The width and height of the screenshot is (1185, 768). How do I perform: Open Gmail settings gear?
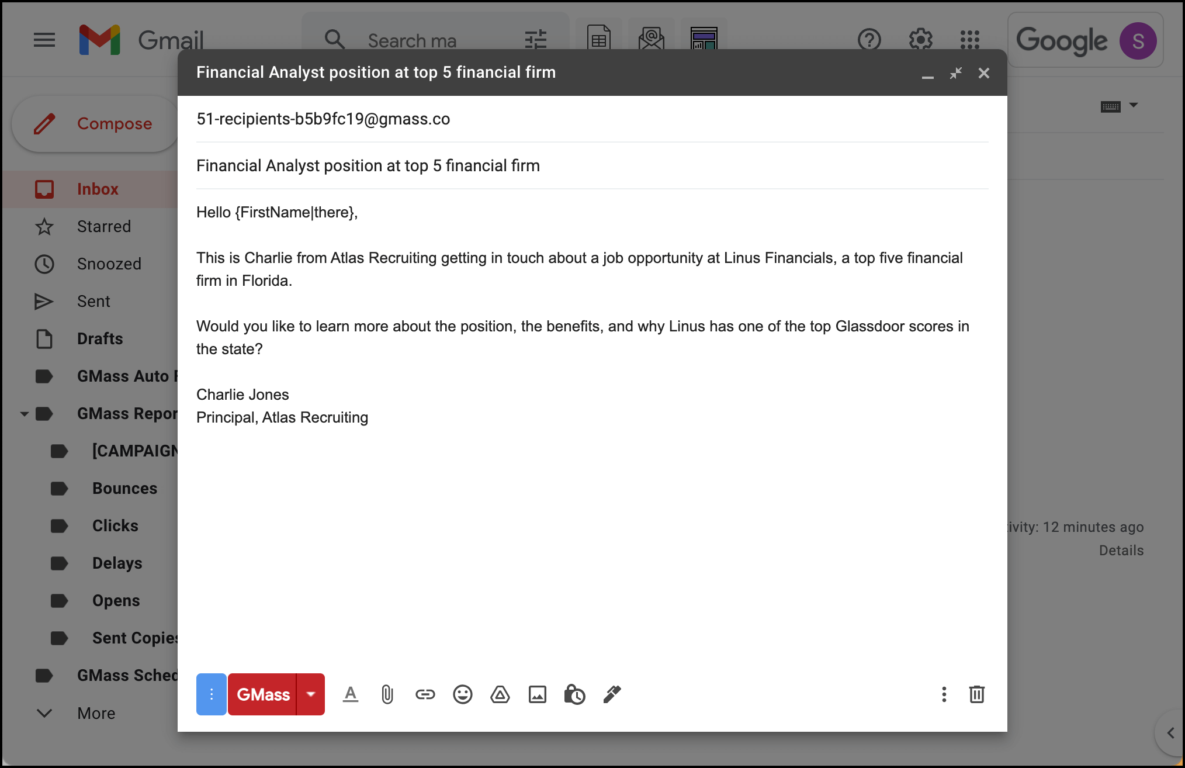pos(921,40)
